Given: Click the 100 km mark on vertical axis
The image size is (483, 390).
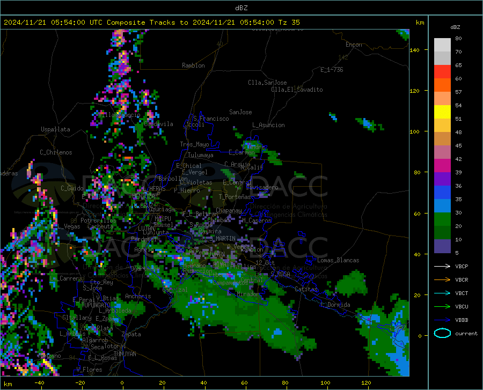Looking at the screenshot, I should click(414, 131).
